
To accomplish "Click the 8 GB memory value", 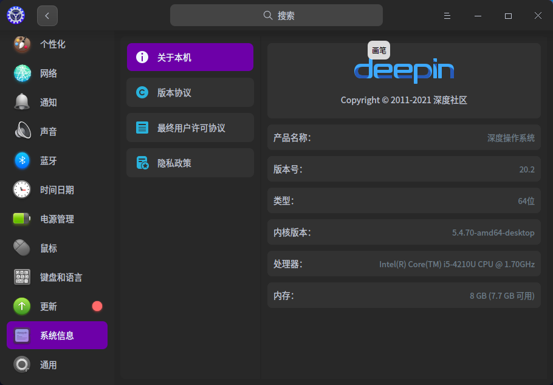I will 502,296.
